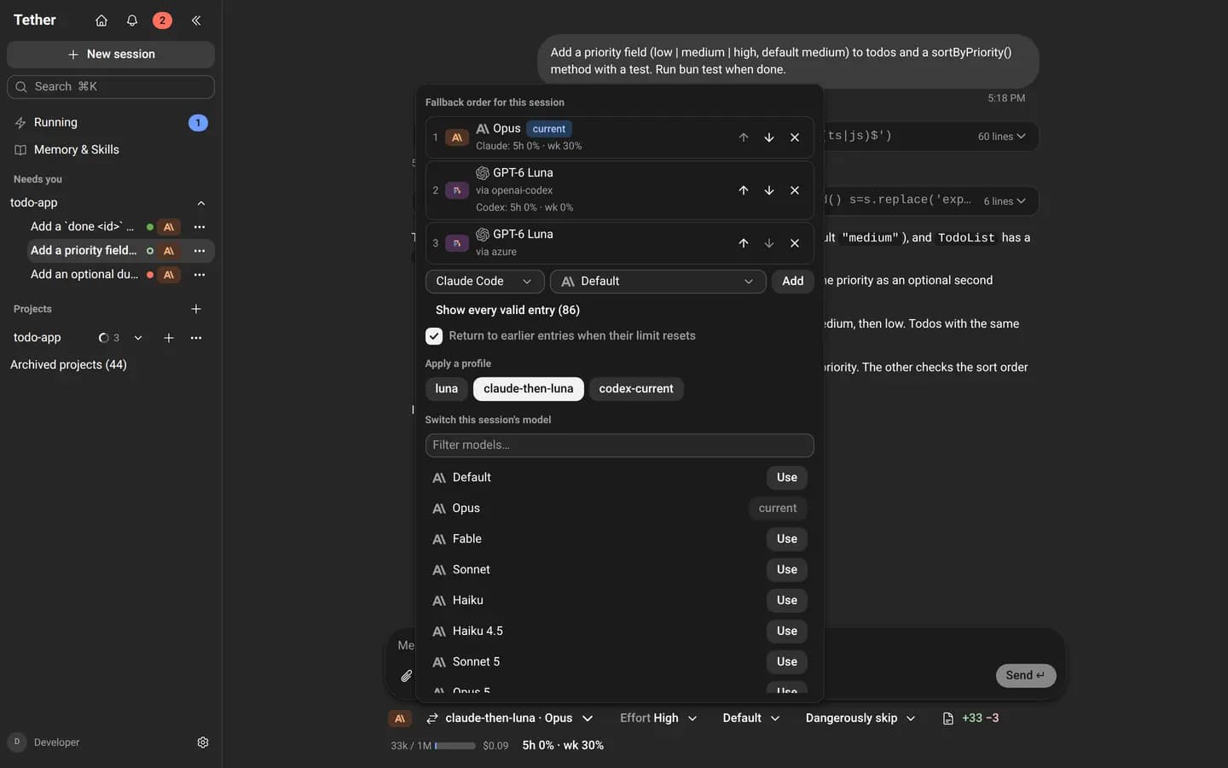Focus the Filter models input field
Screen dimensions: 1228x768
pyautogui.click(x=620, y=445)
